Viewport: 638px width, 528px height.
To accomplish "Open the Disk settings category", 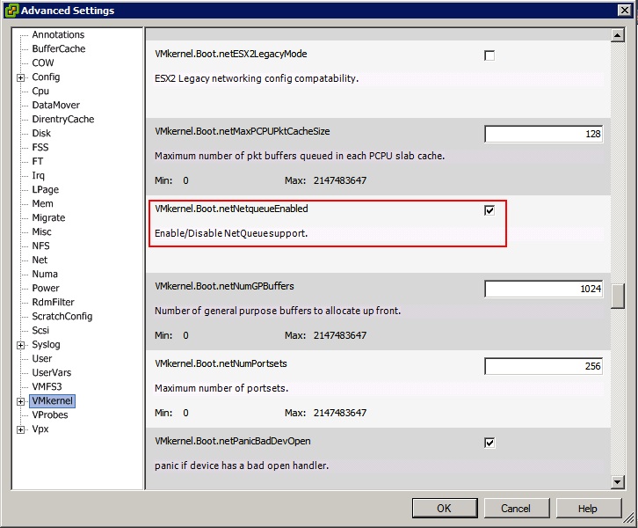I will (41, 133).
